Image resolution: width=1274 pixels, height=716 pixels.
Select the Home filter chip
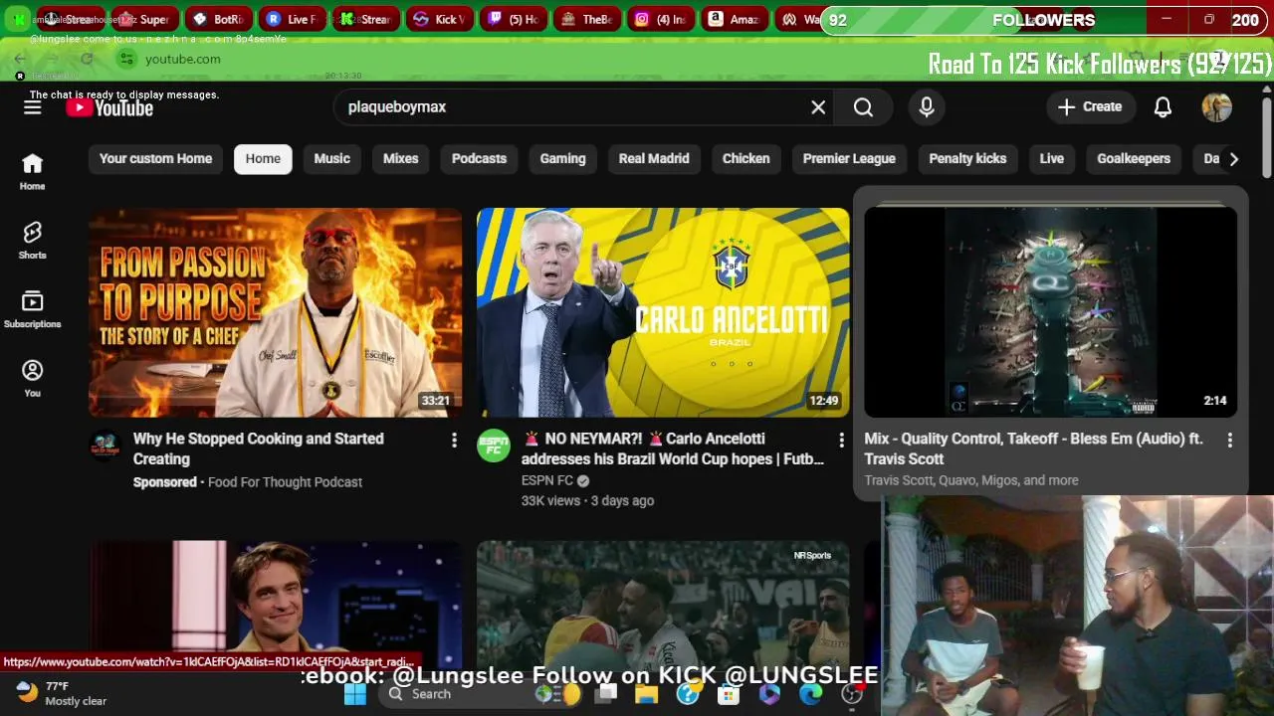(263, 158)
